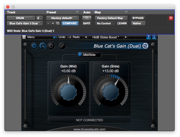180x137 pixels.
Task: Click the plug-in automation enable icon
Action: point(87,18)
